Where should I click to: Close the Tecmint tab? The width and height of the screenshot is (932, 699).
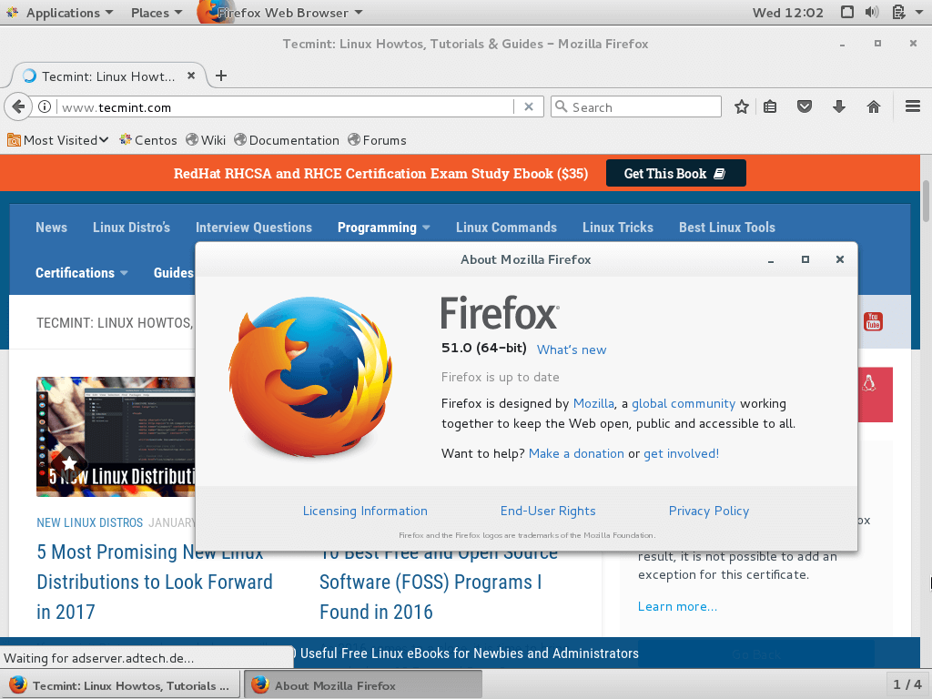point(191,76)
